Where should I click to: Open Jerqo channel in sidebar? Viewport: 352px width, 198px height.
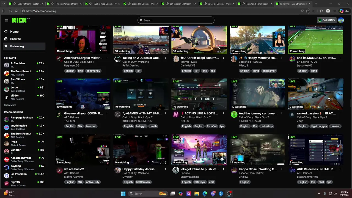coord(24,89)
